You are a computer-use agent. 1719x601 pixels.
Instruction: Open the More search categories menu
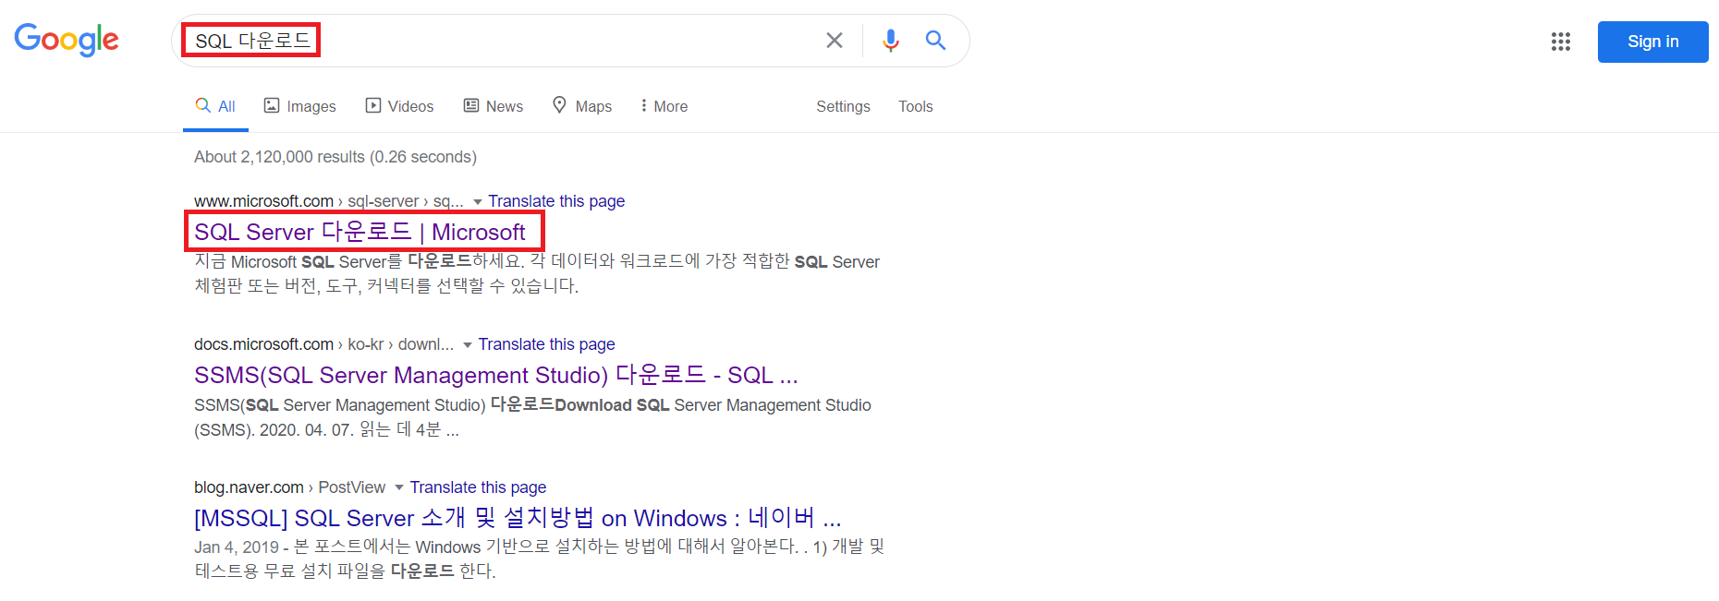click(x=664, y=106)
